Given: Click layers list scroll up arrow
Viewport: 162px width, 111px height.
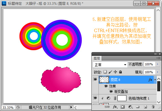Looking at the screenshot, I should coord(159,79).
